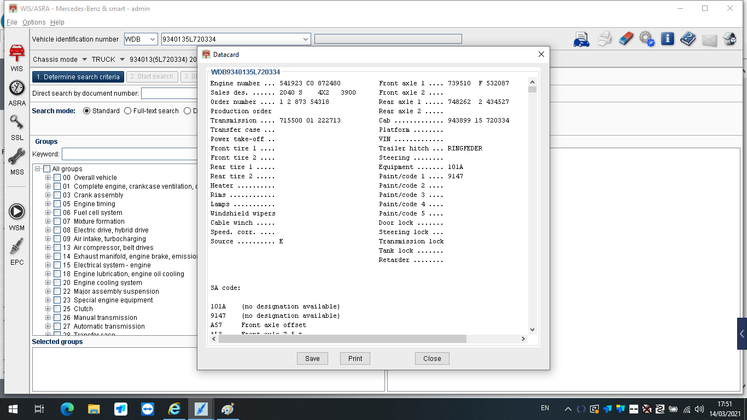Open settings via the gears icon

coord(647,39)
